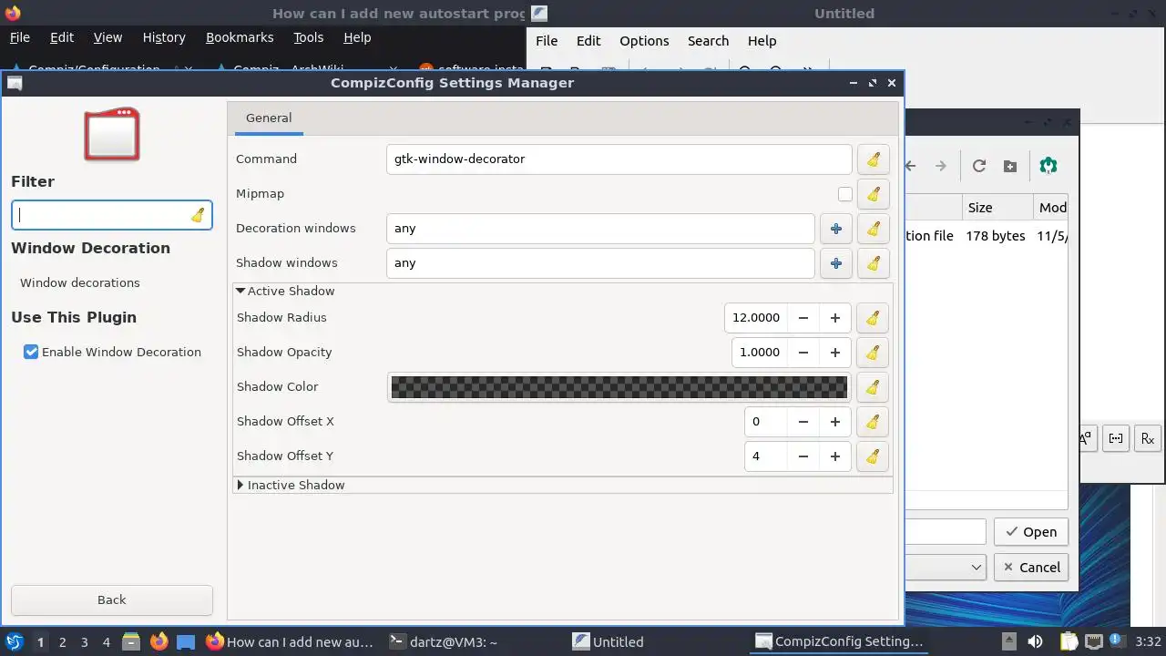
Task: Reset Mipmap setting to default
Action: (873, 194)
